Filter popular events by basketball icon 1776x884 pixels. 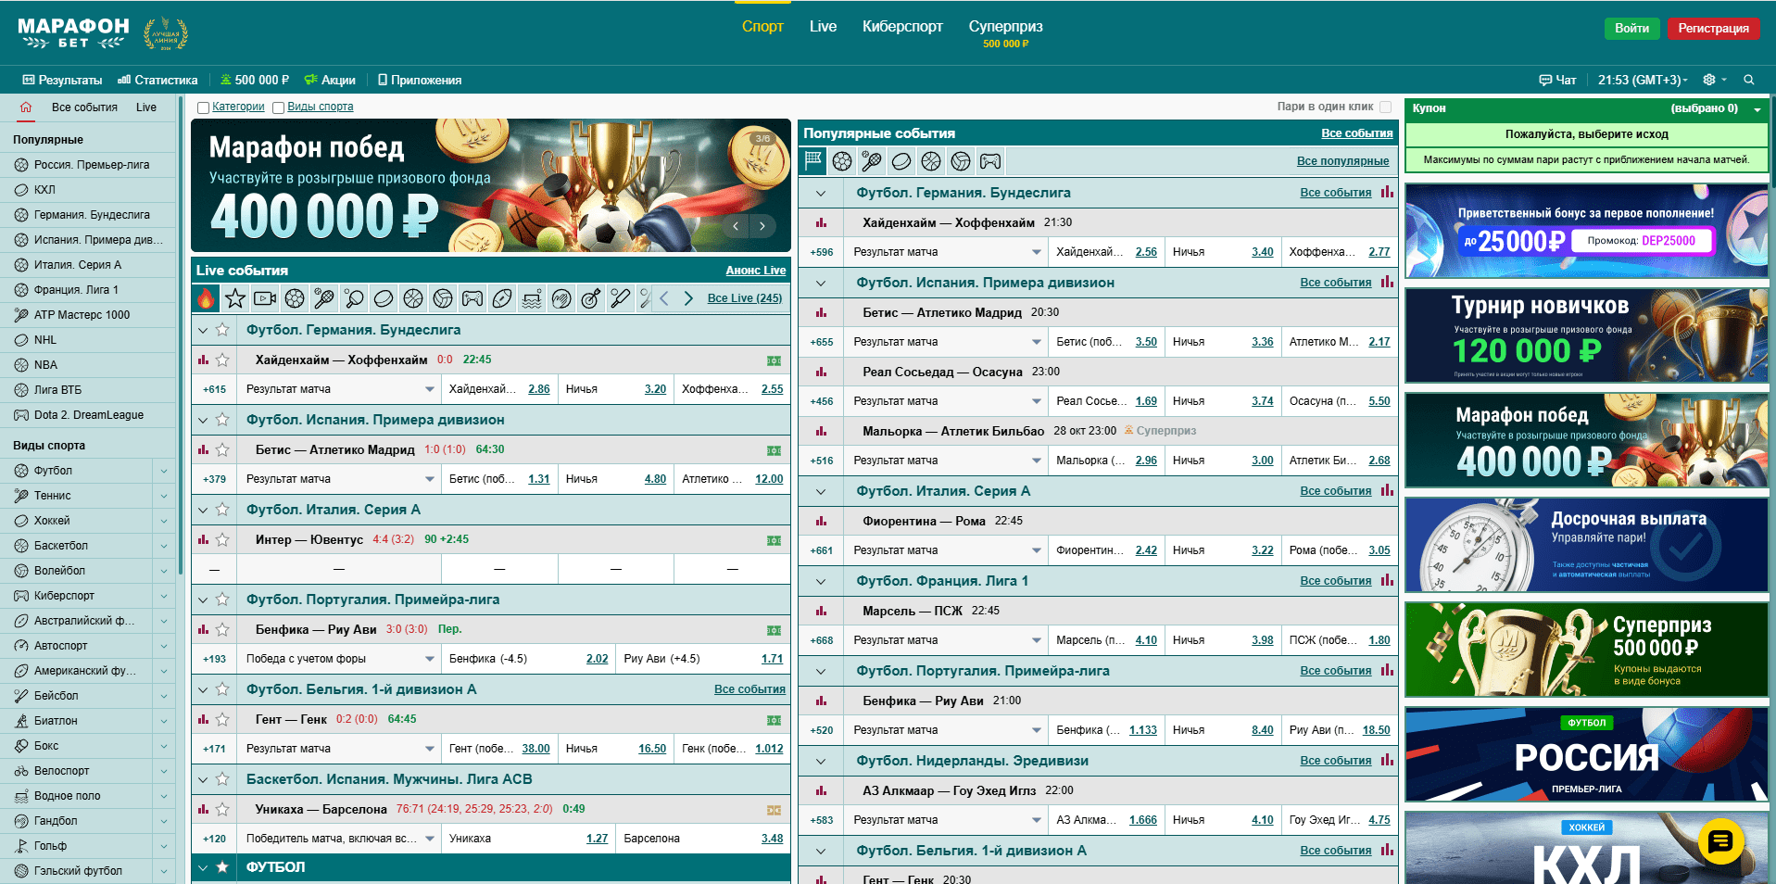(931, 161)
